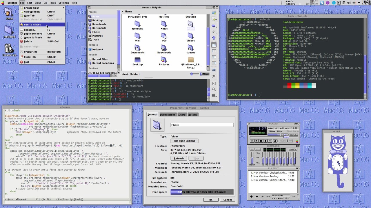Open the Thrash Can desktop icon

9,49
